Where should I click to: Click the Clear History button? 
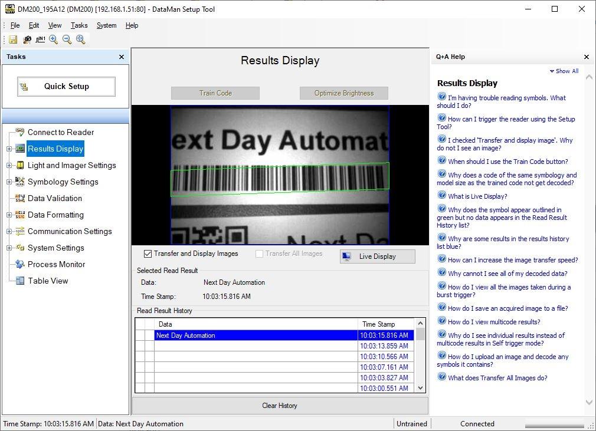(x=280, y=406)
